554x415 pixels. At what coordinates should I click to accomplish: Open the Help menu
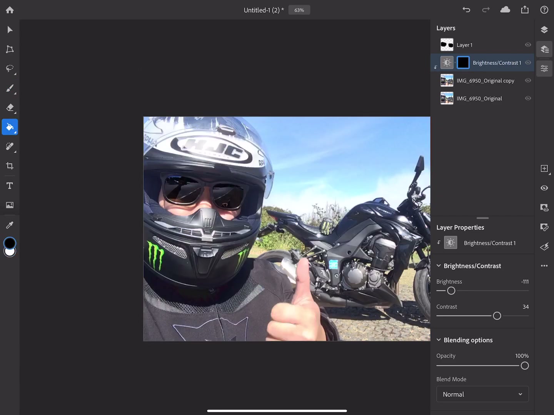[544, 10]
